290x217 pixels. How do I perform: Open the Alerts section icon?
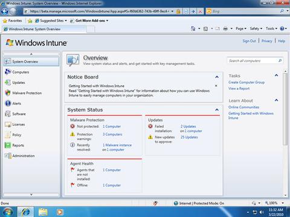[x=8, y=103]
